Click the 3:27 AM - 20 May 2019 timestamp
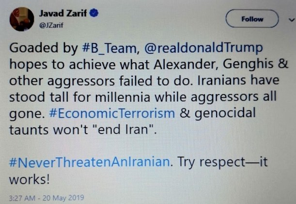The width and height of the screenshot is (296, 204). coord(47,198)
